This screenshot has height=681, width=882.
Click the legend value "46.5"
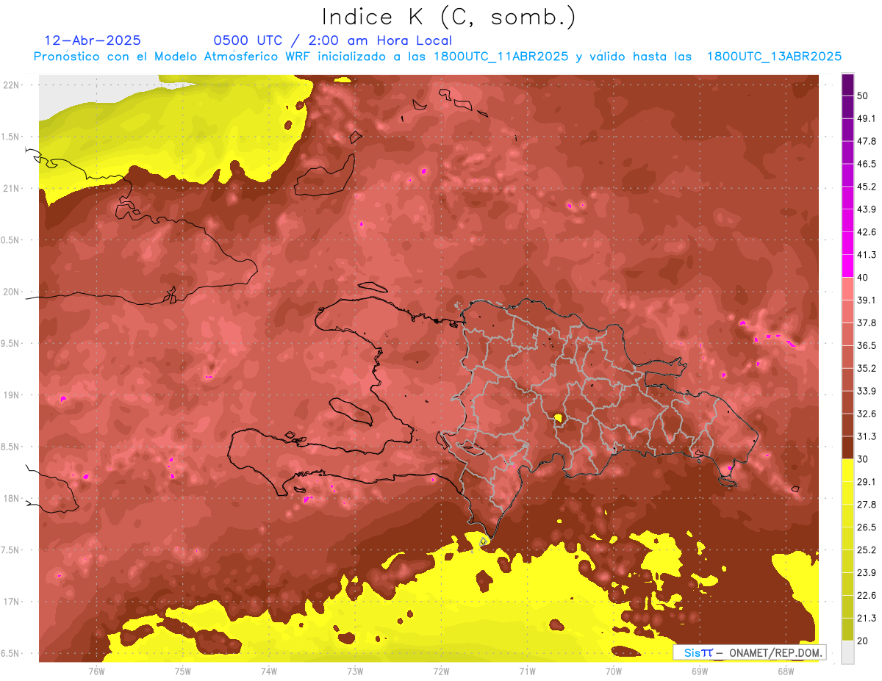click(x=867, y=164)
